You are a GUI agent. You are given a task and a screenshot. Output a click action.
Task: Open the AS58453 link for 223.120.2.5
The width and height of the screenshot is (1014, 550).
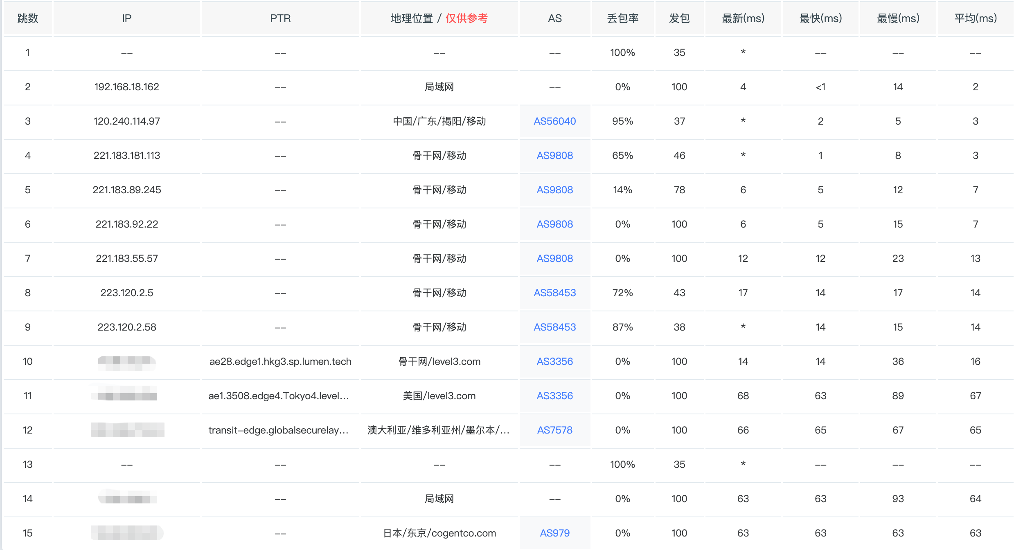pos(554,293)
